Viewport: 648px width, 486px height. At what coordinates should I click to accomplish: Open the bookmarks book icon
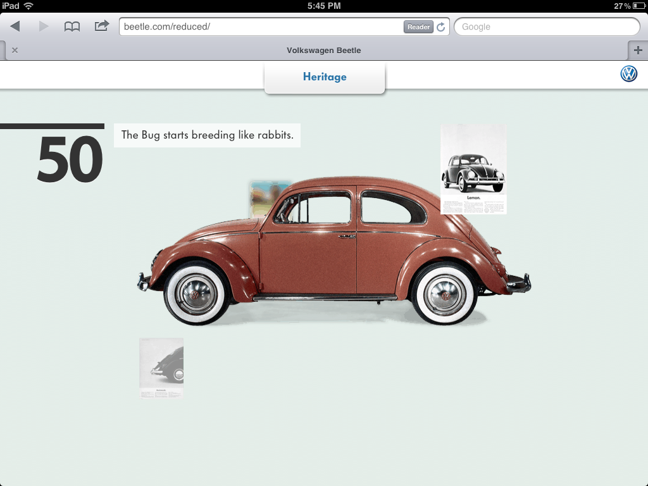[72, 27]
